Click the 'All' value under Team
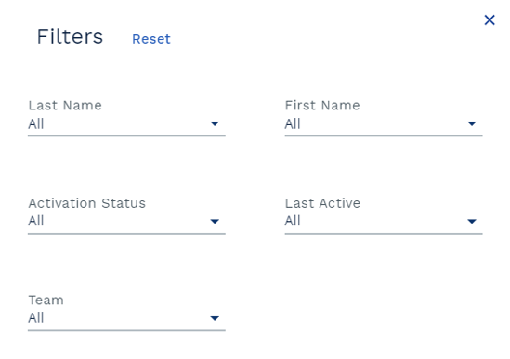This screenshot has width=510, height=359. (x=36, y=318)
